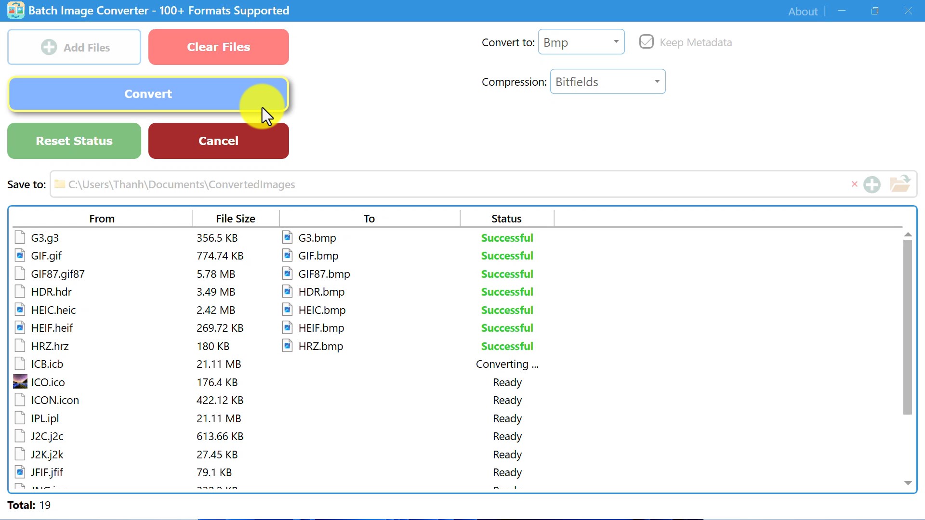Click the green plus add-folder icon
The image size is (925, 520).
(872, 184)
